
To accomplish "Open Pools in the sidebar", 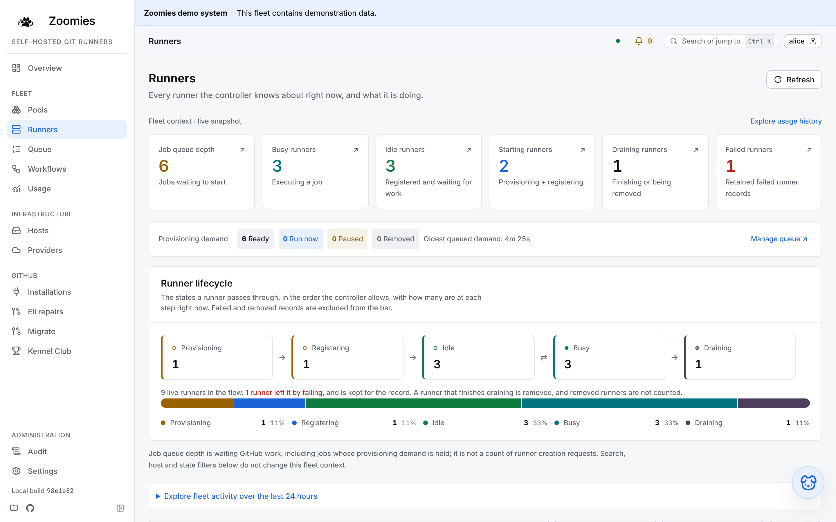I will click(x=67, y=110).
